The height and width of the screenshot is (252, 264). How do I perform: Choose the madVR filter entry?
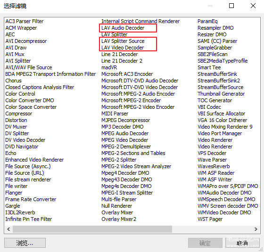[109, 67]
